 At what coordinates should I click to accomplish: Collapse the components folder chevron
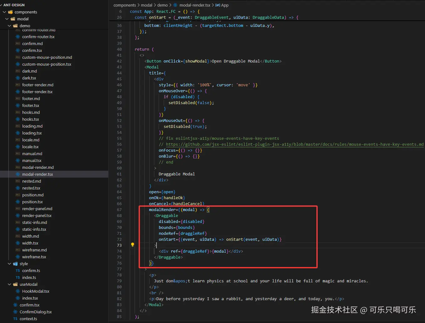click(x=4, y=12)
